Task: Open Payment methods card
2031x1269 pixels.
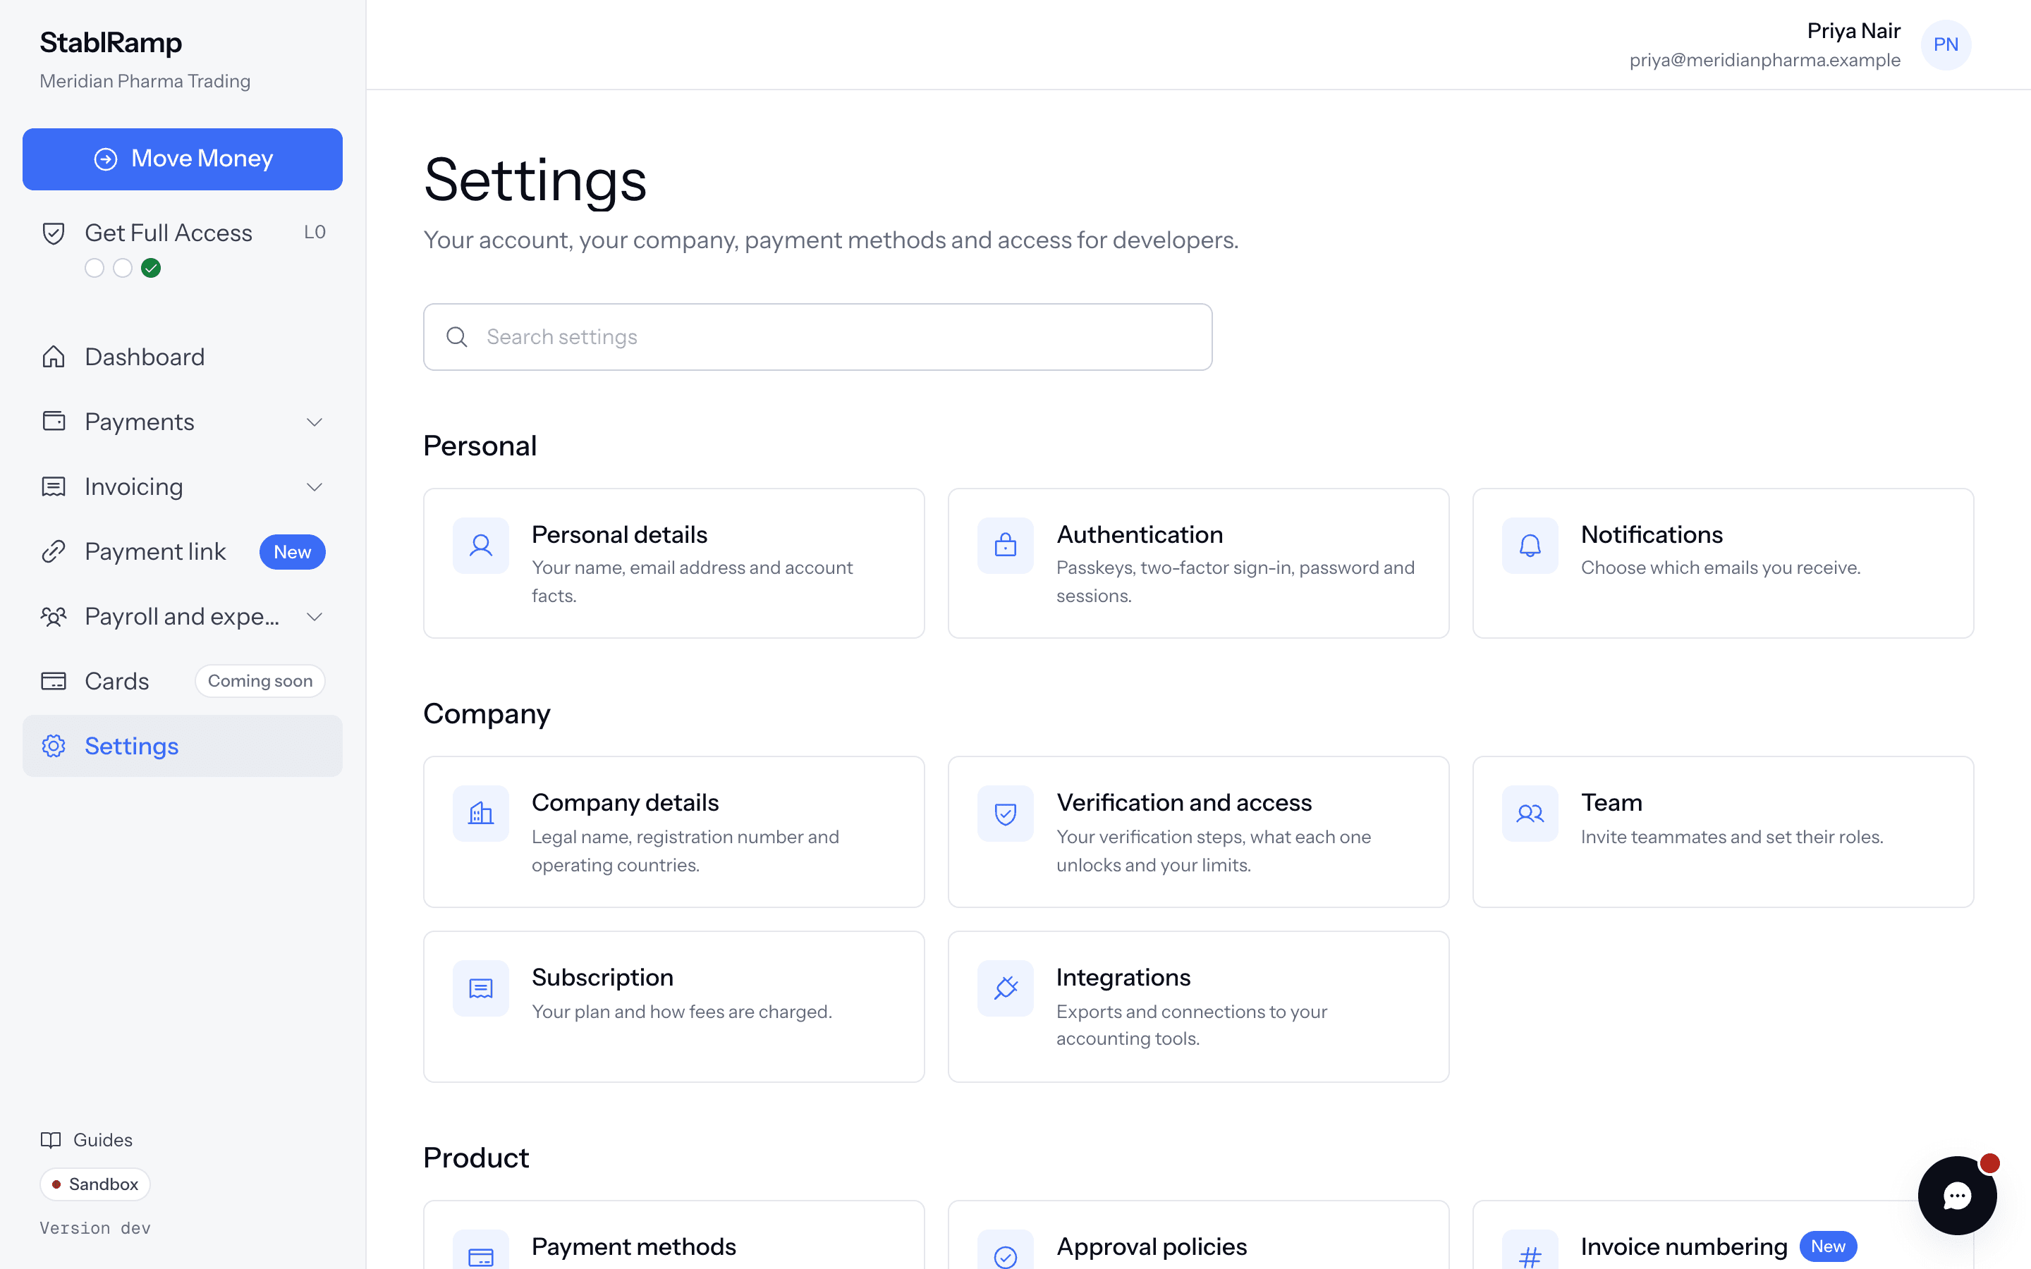Action: pyautogui.click(x=674, y=1234)
